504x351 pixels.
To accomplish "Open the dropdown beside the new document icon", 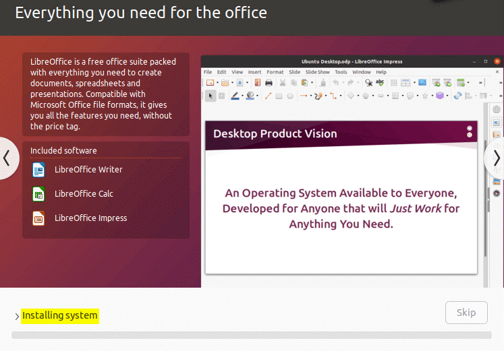I will tap(219, 83).
